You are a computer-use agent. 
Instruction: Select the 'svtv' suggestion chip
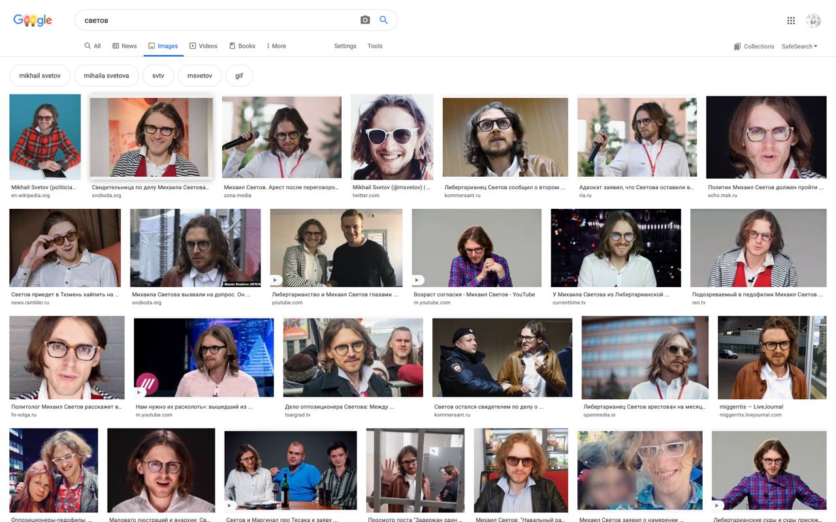(158, 76)
